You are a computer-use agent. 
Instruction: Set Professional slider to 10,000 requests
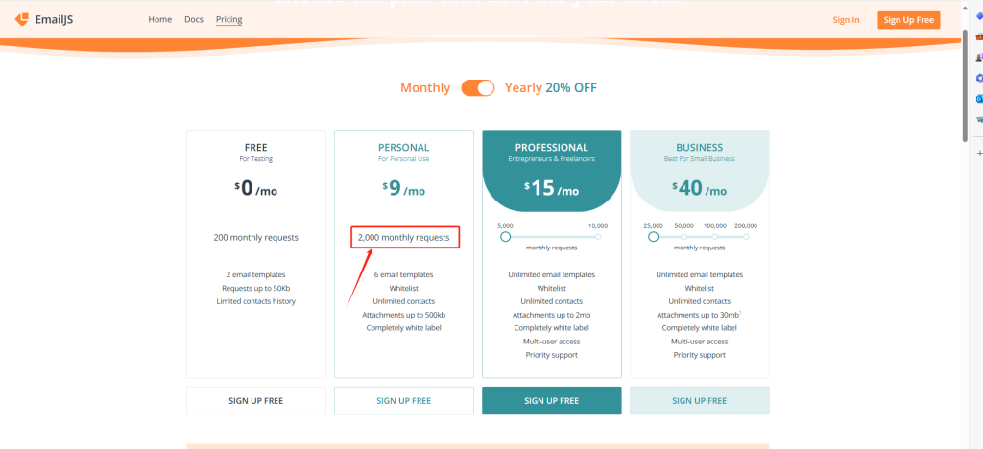pos(598,237)
